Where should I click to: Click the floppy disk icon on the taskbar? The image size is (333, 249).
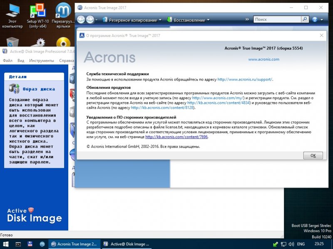tap(30, 244)
